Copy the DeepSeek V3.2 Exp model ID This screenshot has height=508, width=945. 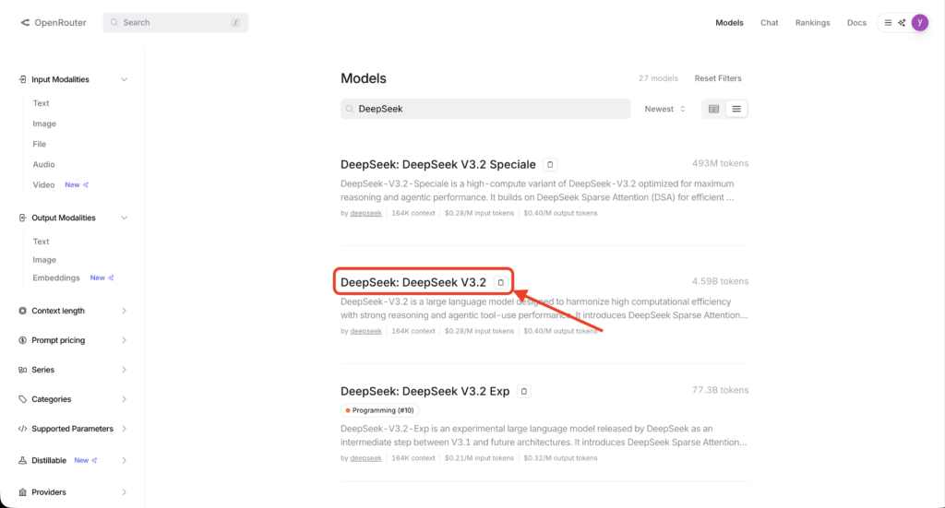[524, 391]
